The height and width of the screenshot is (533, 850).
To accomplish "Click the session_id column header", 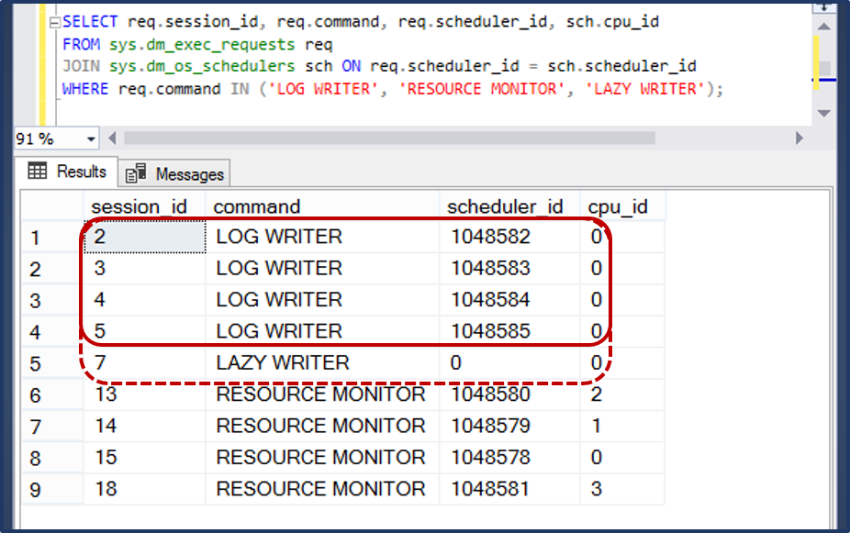I will tap(140, 206).
